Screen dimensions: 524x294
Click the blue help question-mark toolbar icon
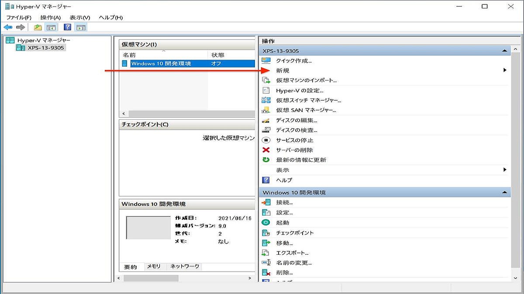coord(67,27)
